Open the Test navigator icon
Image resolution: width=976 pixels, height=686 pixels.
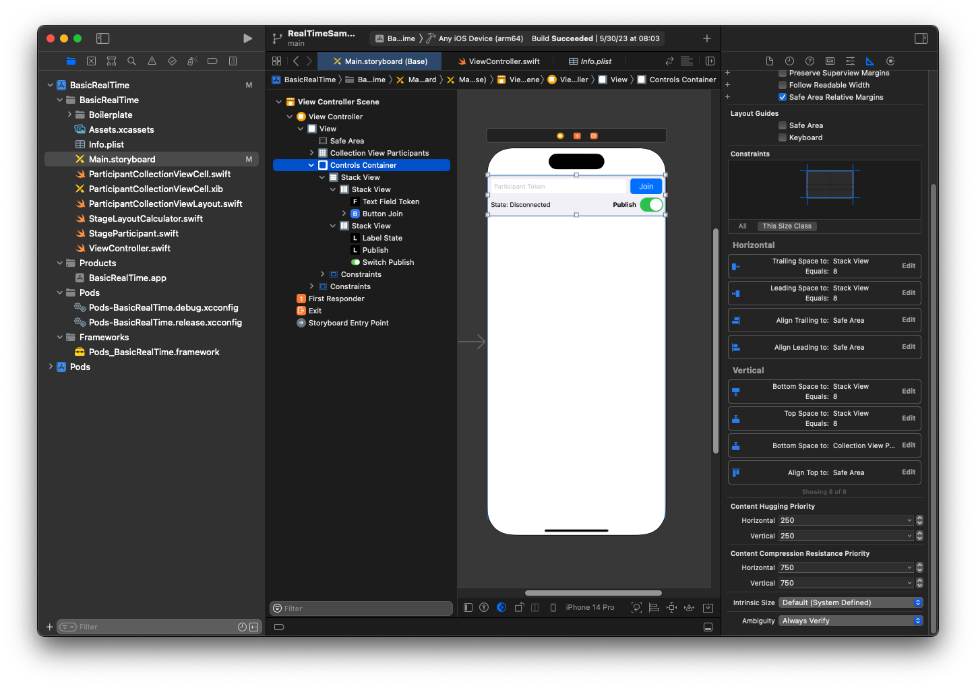tap(172, 61)
